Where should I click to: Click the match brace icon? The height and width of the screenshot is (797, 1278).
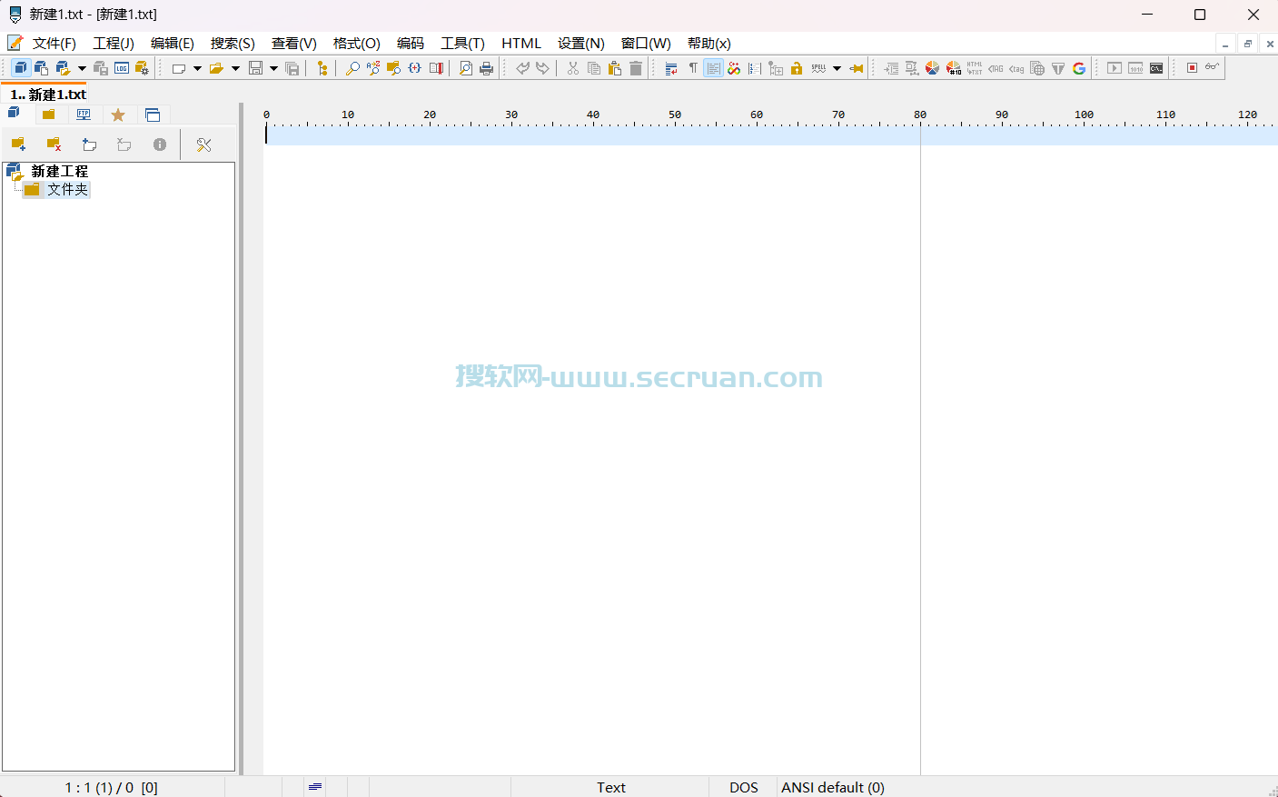(415, 68)
